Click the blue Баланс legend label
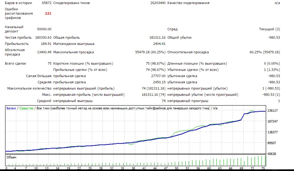Screen dimensions: 294x171 pyautogui.click(x=11, y=108)
